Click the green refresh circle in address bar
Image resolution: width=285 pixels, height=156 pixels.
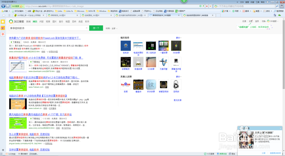[x=200, y=6]
